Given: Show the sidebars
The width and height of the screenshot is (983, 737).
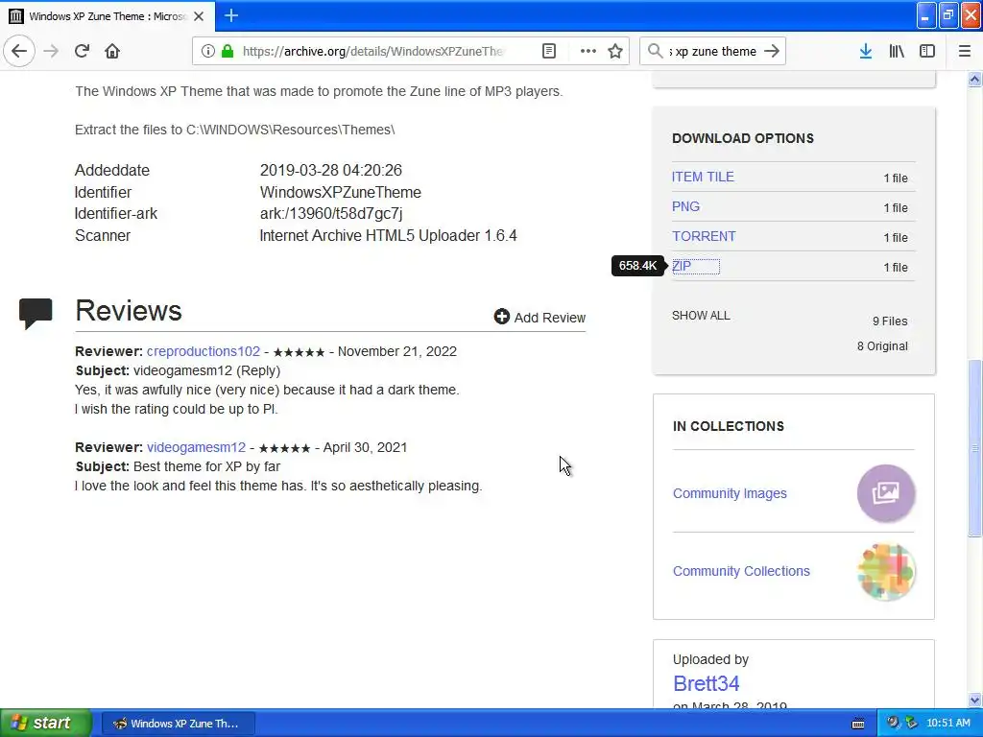Looking at the screenshot, I should click(x=926, y=51).
